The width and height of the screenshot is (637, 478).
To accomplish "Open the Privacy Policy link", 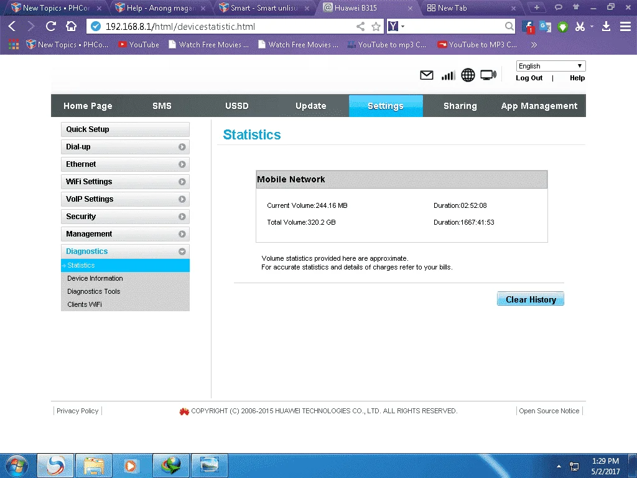I will [78, 411].
